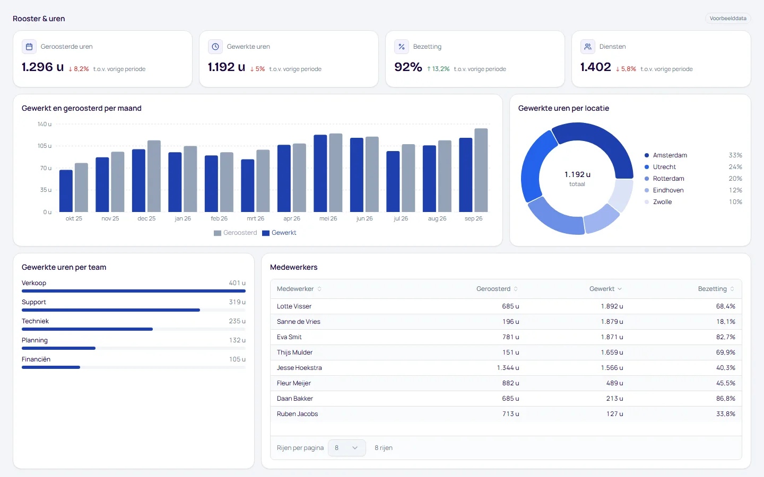Click the calendar icon on Geroosterde uren card

[29, 47]
